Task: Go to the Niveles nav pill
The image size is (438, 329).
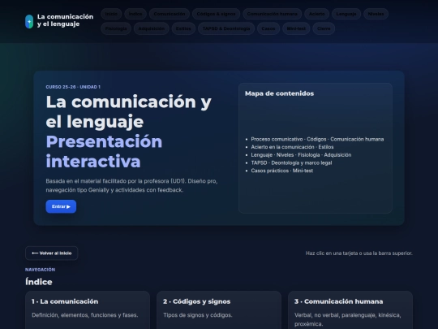Action: click(376, 14)
